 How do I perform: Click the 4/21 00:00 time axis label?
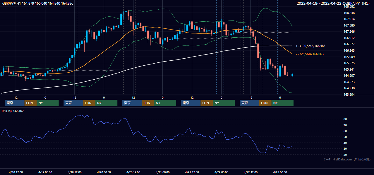(162, 172)
